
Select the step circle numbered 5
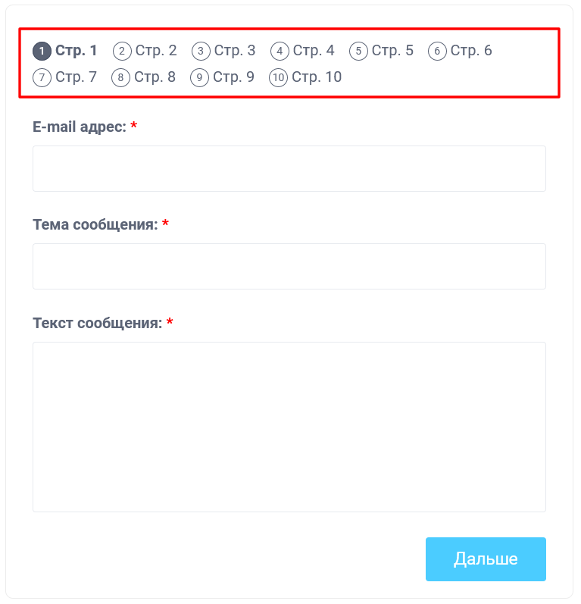358,52
